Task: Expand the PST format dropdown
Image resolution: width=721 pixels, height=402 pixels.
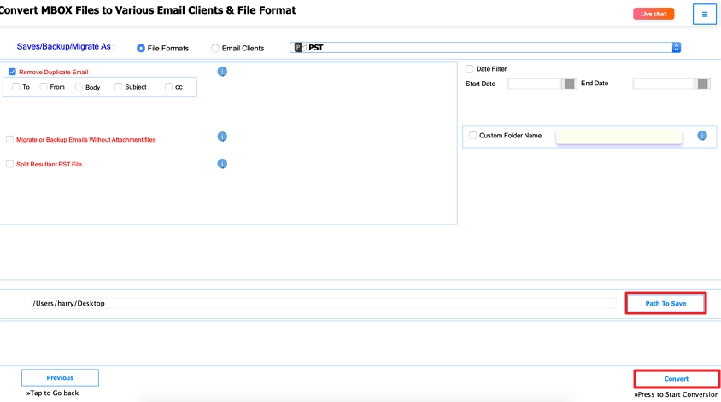Action: (676, 48)
